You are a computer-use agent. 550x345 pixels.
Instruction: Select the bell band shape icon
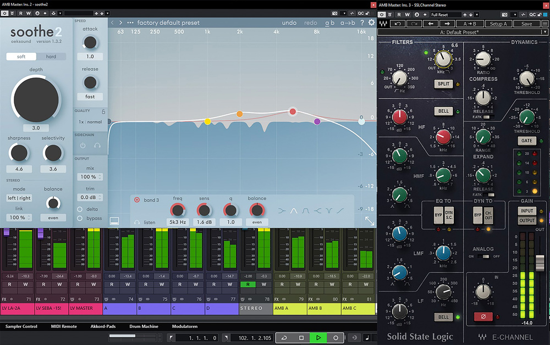coord(294,211)
